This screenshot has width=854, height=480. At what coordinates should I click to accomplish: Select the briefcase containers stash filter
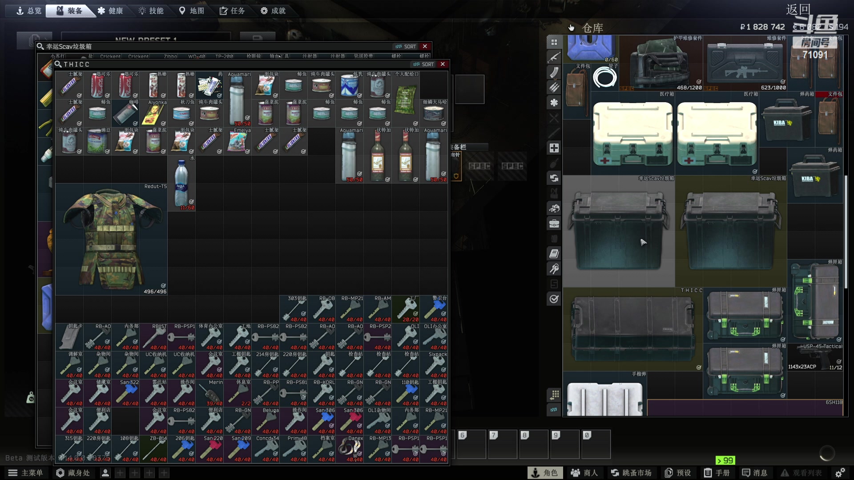(554, 224)
